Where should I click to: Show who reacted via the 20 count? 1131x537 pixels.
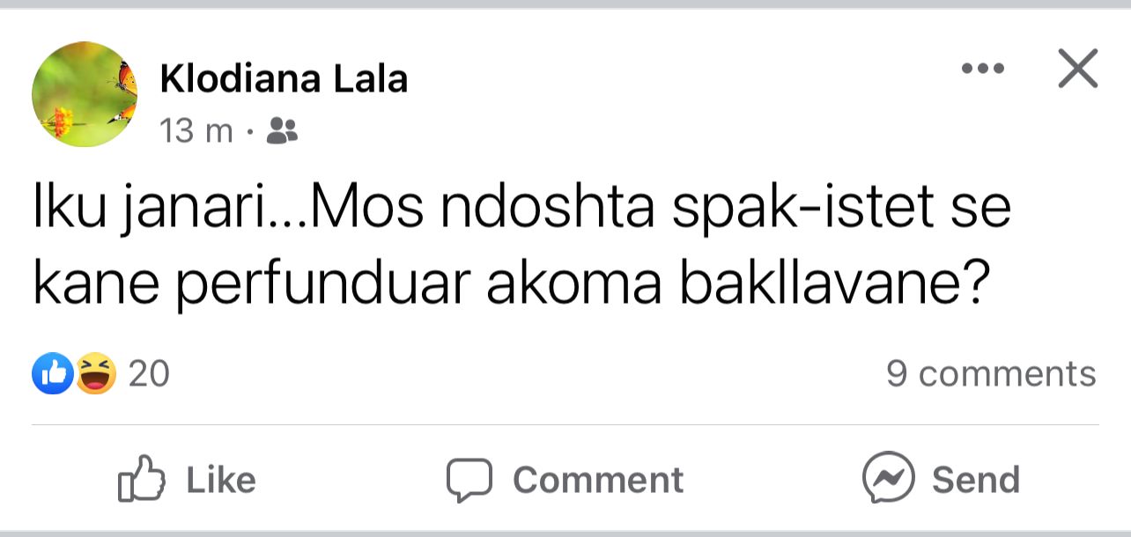click(x=149, y=375)
